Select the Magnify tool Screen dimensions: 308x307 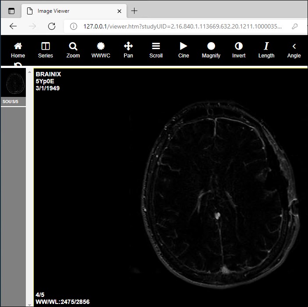(211, 50)
